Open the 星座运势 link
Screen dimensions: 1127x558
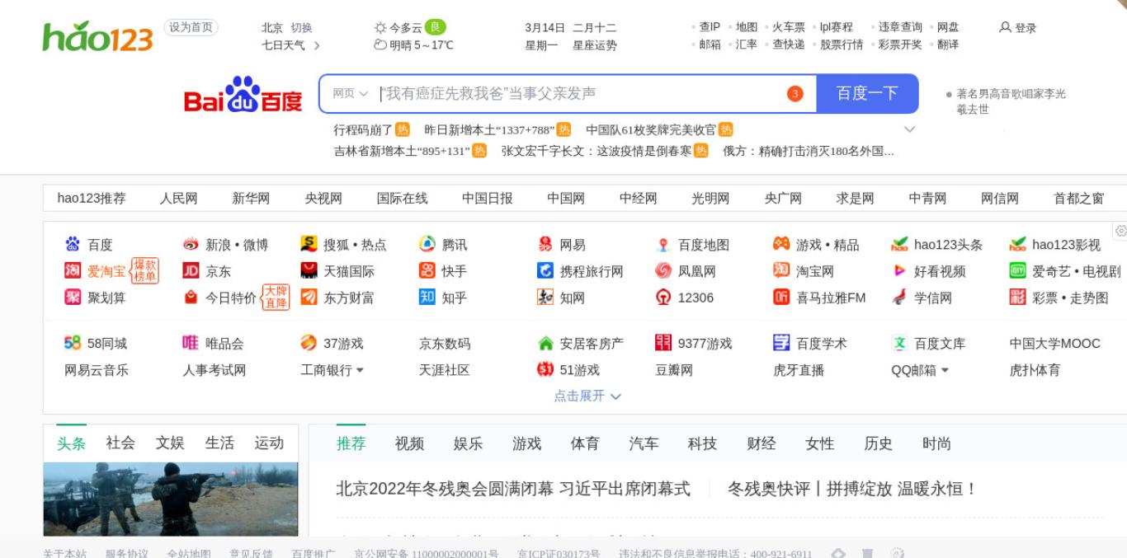[595, 45]
